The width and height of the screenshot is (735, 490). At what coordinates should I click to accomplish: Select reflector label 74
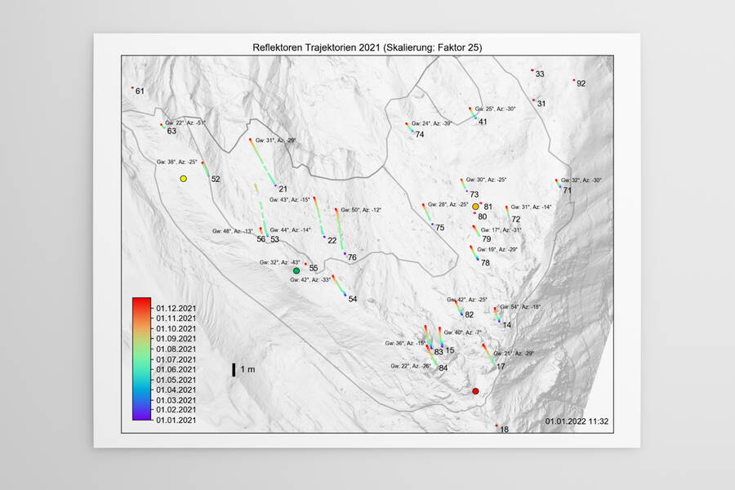click(x=419, y=135)
